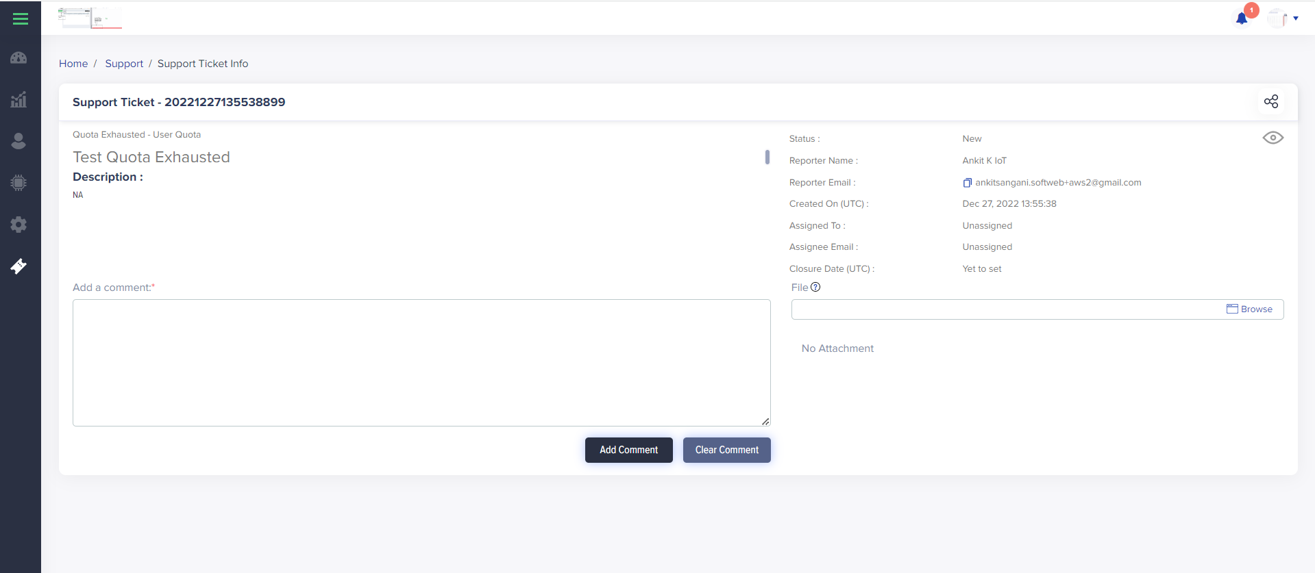Viewport: 1315px width, 573px height.
Task: Go to Home breadcrumb link
Action: point(73,64)
